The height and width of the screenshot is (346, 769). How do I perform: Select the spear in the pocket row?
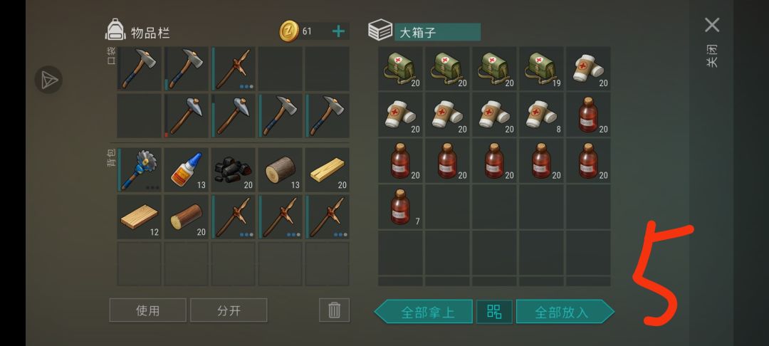[x=234, y=68]
